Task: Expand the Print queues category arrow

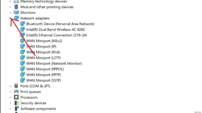Action: click(10, 92)
